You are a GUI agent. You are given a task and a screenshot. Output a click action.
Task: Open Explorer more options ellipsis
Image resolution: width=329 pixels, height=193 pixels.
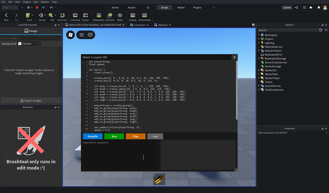point(326,30)
